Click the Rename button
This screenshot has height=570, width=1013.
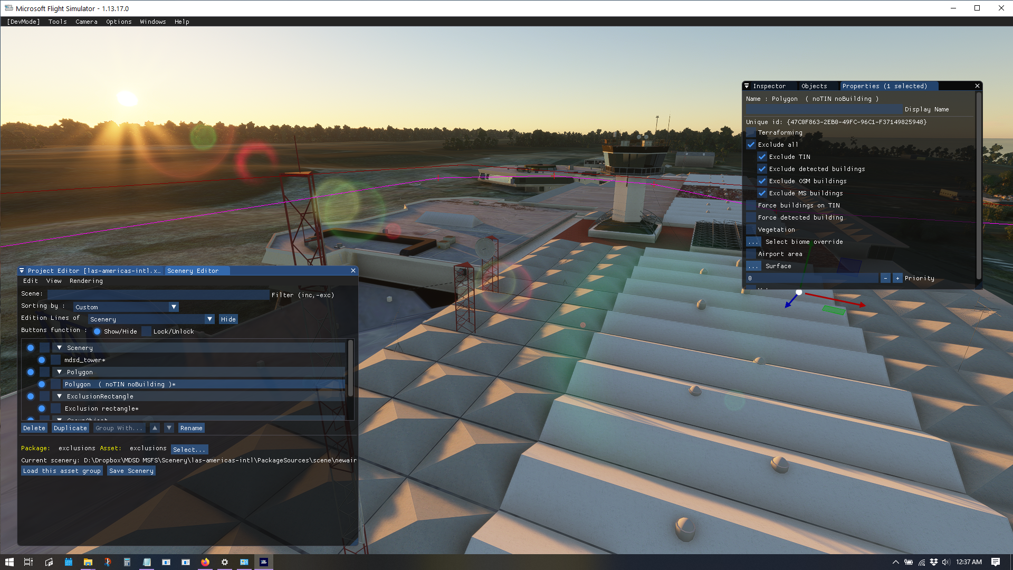(x=191, y=428)
